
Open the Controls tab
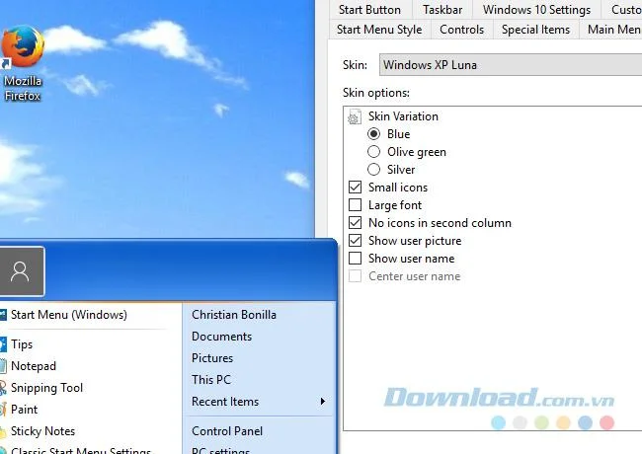pos(462,30)
